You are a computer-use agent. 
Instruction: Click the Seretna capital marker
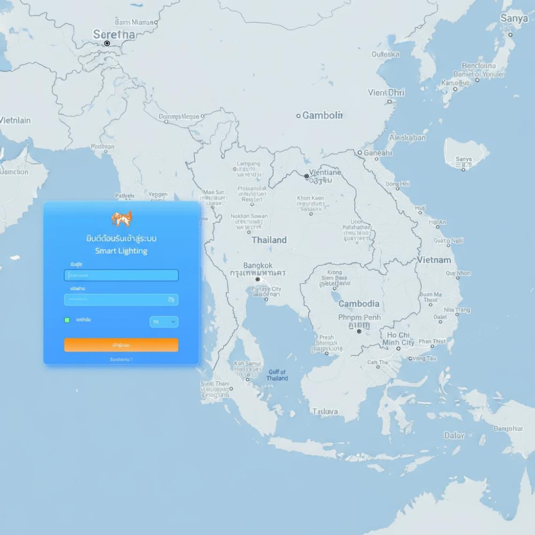pos(107,43)
